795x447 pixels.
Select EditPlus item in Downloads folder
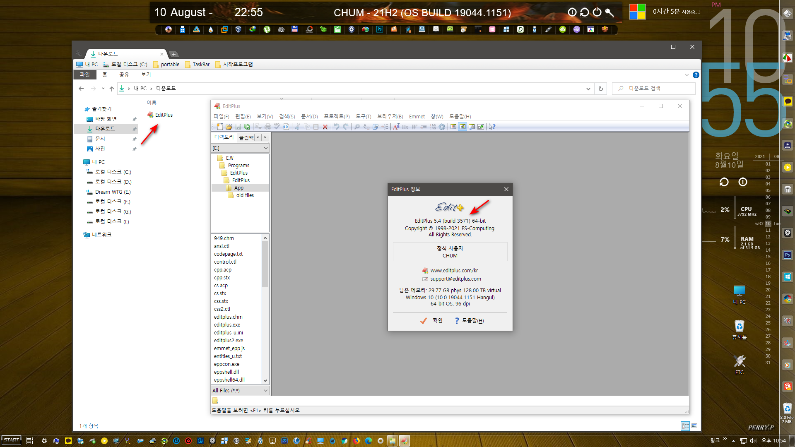tap(160, 115)
